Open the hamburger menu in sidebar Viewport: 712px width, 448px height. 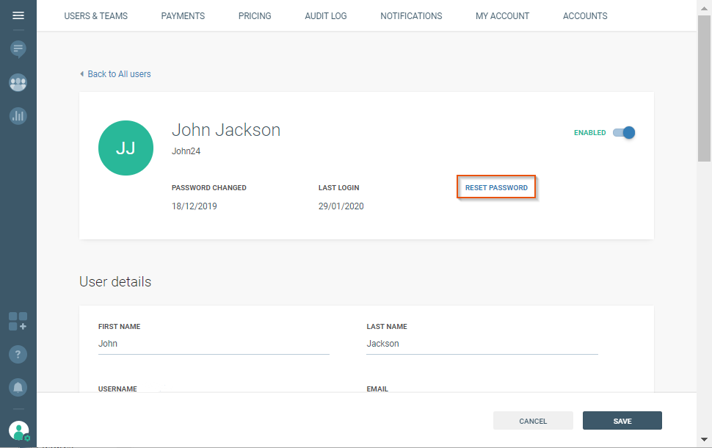pos(18,15)
